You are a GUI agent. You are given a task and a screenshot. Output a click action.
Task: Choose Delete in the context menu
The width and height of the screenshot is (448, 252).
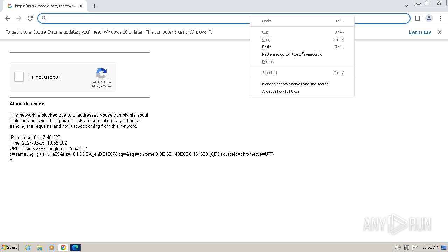(x=302, y=62)
